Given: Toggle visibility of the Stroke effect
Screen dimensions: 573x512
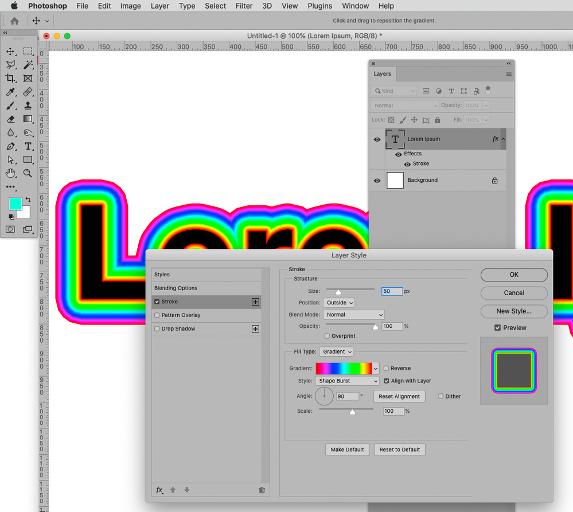Looking at the screenshot, I should pos(407,163).
